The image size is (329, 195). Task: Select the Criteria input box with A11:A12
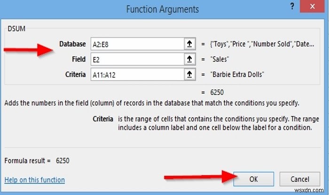click(x=136, y=74)
